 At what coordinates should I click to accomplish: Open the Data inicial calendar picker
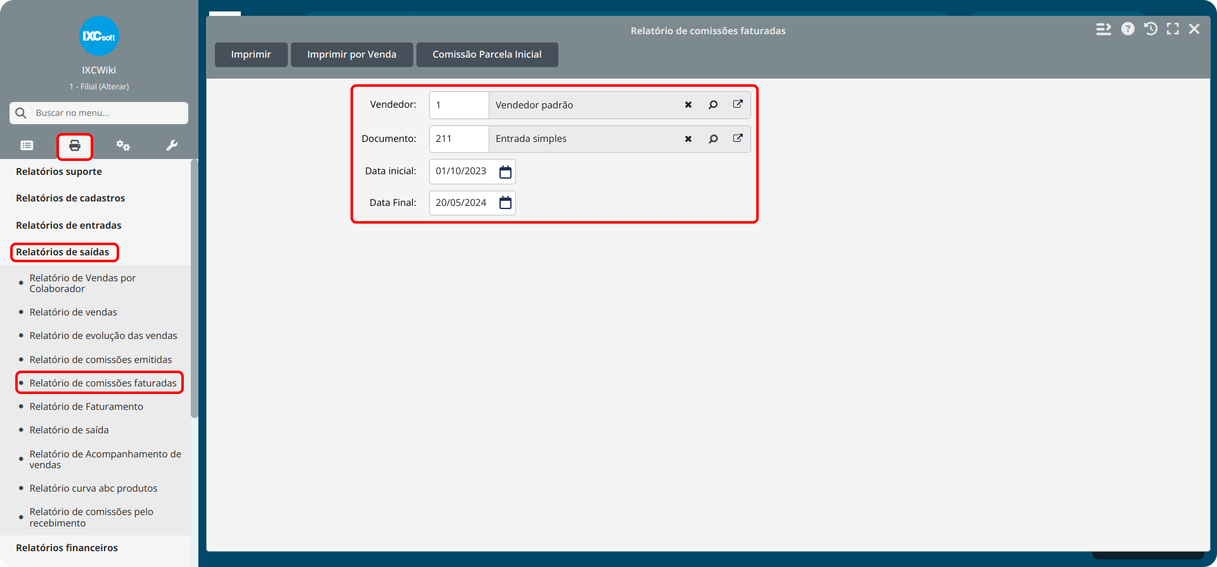tap(505, 172)
